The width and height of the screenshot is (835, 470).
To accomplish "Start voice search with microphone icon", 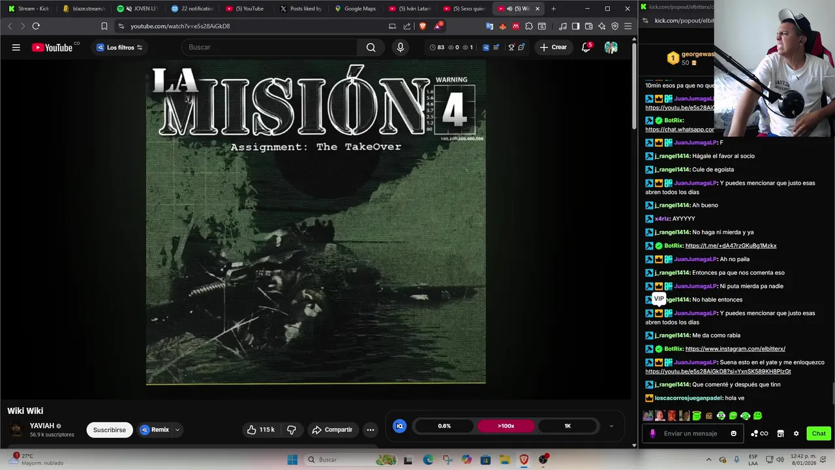I will (401, 47).
